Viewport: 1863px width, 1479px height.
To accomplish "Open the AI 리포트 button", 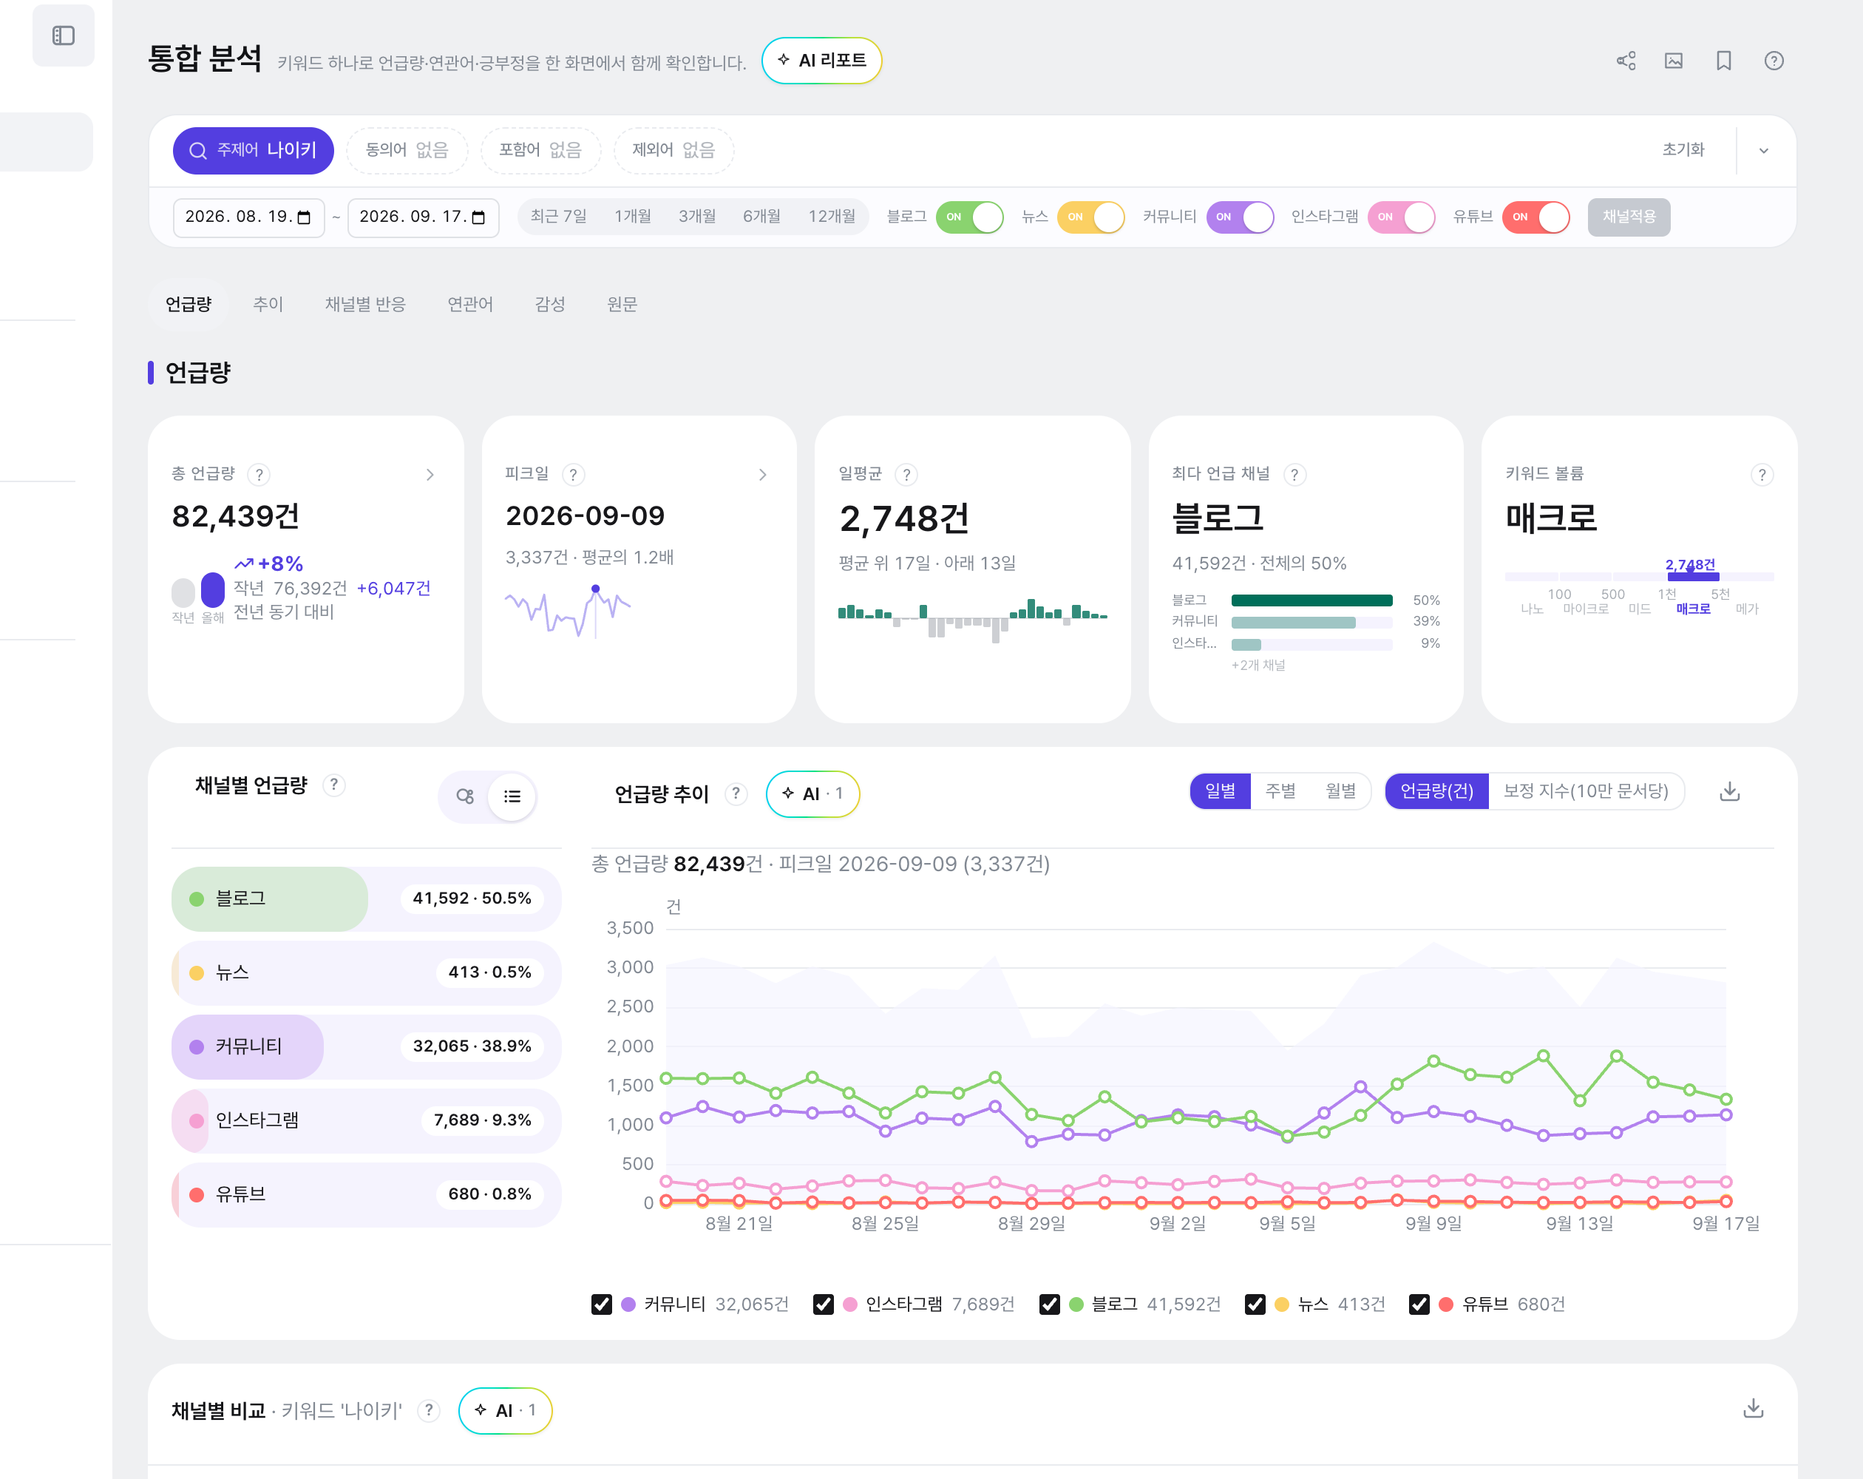I will click(x=822, y=61).
